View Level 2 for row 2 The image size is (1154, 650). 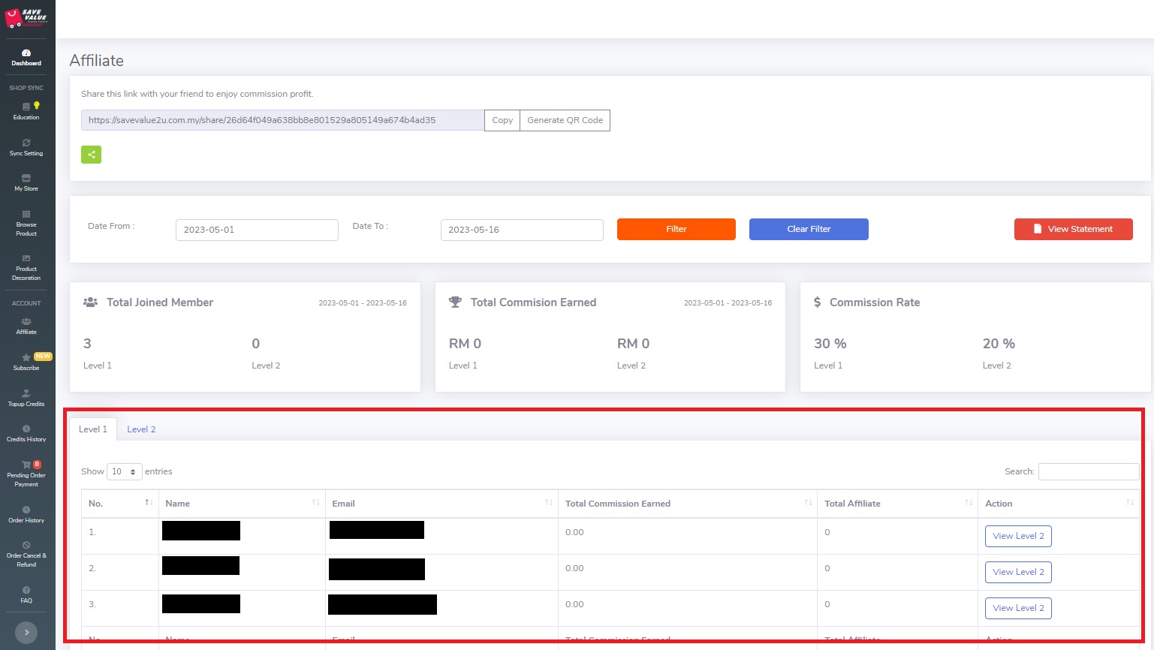[1018, 572]
